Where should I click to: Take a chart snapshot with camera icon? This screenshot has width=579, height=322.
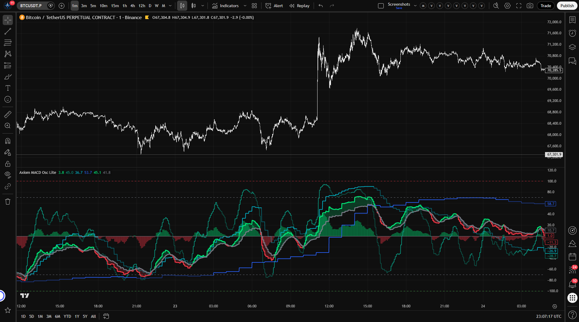pyautogui.click(x=530, y=6)
